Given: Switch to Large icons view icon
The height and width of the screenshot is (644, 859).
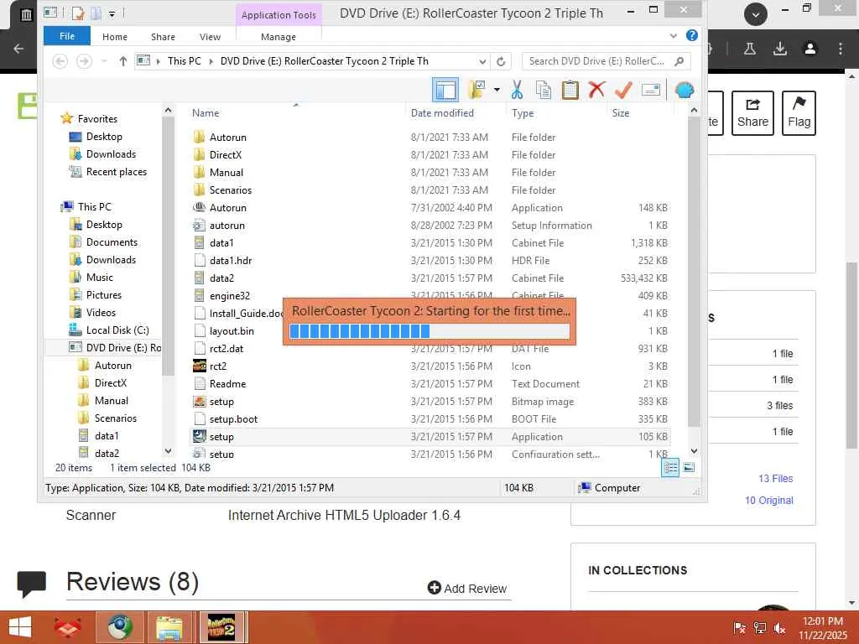Looking at the screenshot, I should (x=690, y=468).
